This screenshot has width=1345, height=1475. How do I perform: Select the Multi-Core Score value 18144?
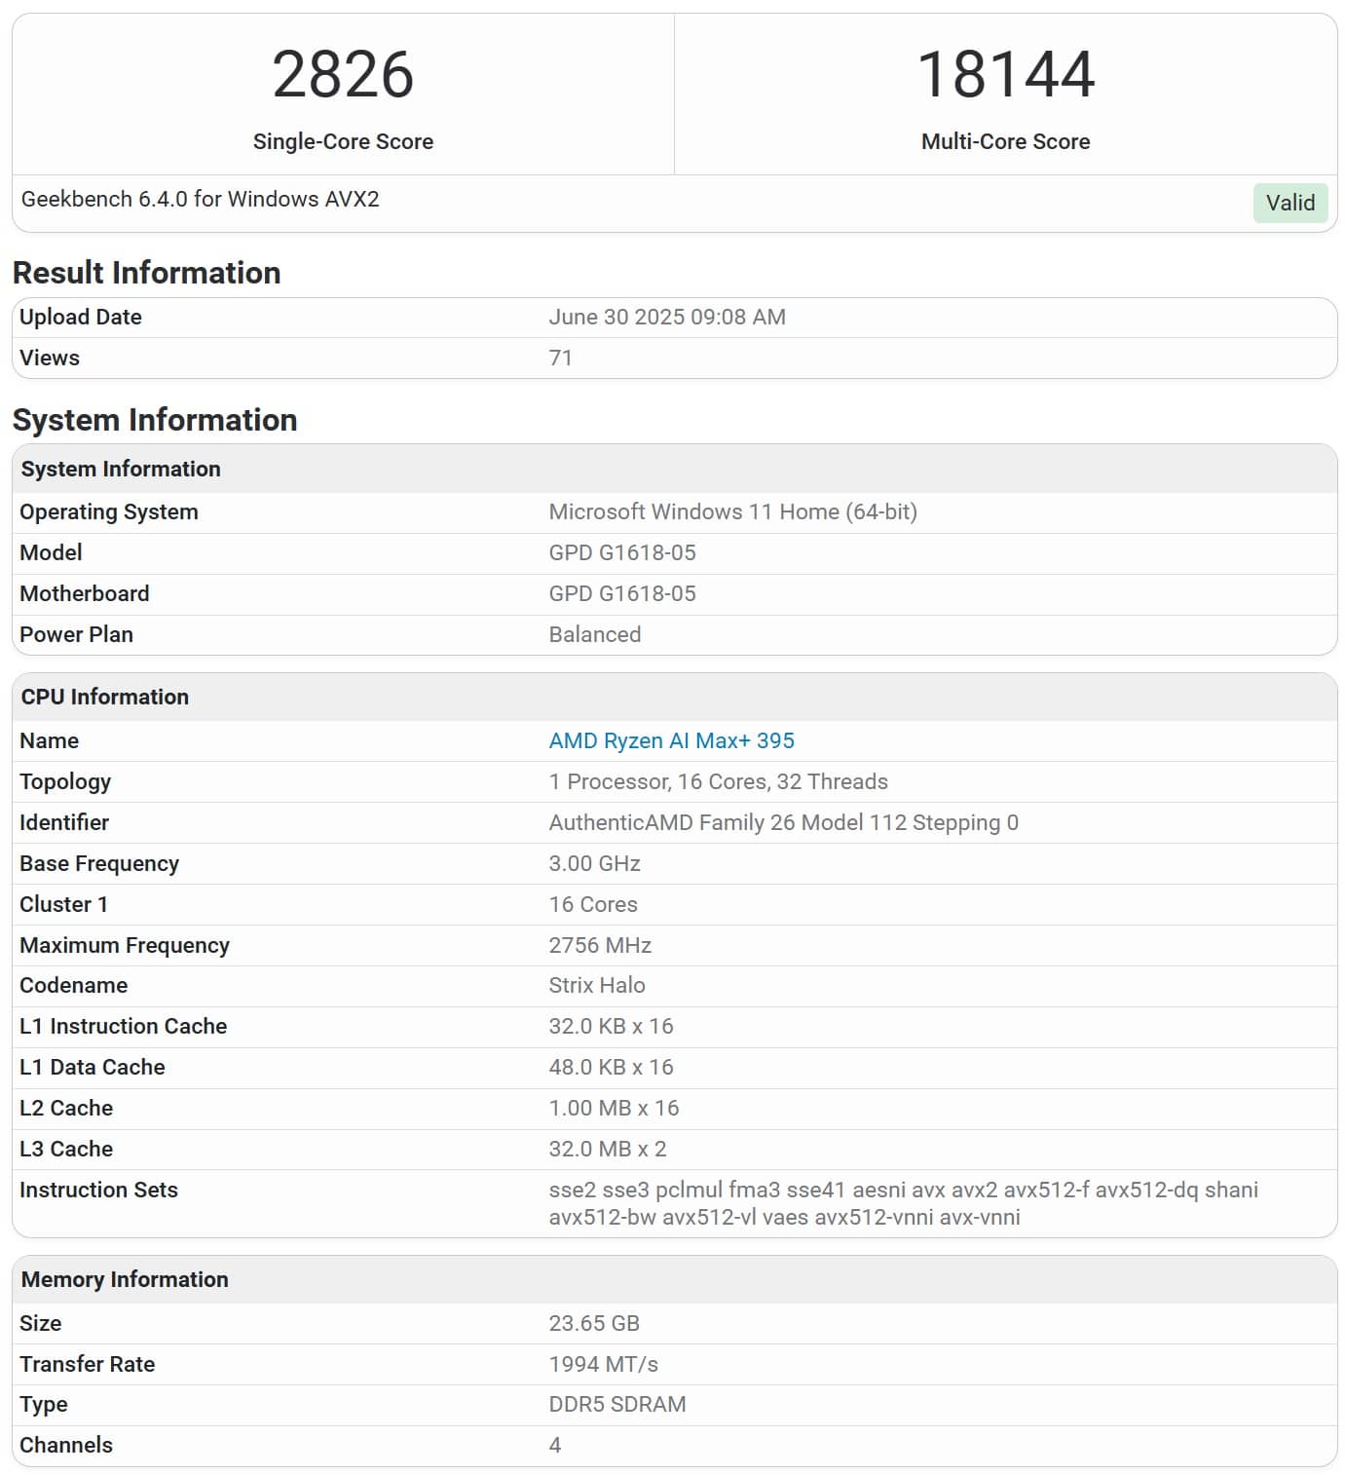point(1005,75)
